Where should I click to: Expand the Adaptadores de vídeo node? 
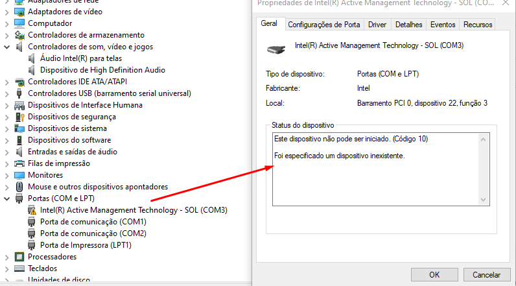[x=6, y=12]
